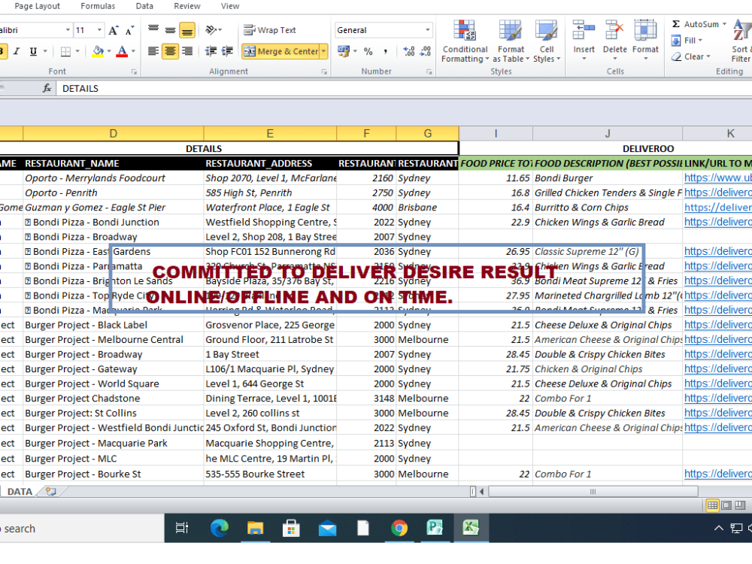This screenshot has height=564, width=752.
Task: Open Chrome from the taskbar
Action: click(x=399, y=529)
